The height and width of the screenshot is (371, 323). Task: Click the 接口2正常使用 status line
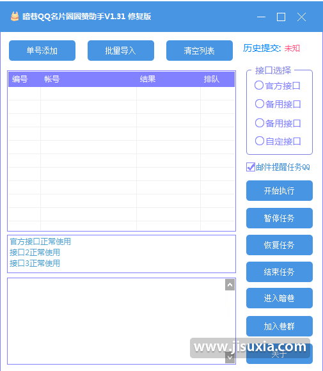pyautogui.click(x=35, y=253)
